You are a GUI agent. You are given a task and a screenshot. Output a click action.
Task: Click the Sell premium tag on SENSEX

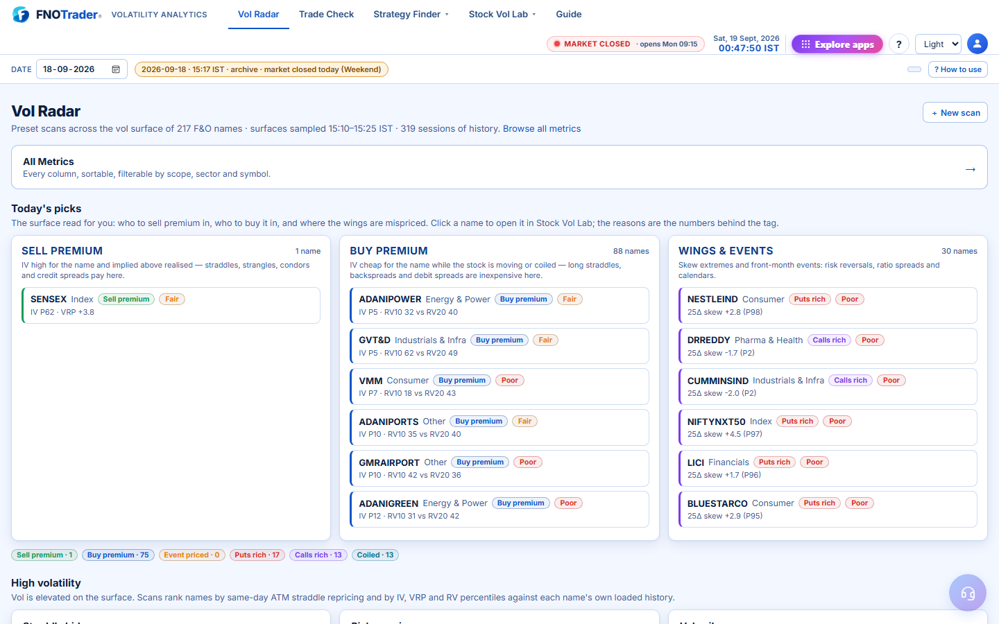click(126, 299)
